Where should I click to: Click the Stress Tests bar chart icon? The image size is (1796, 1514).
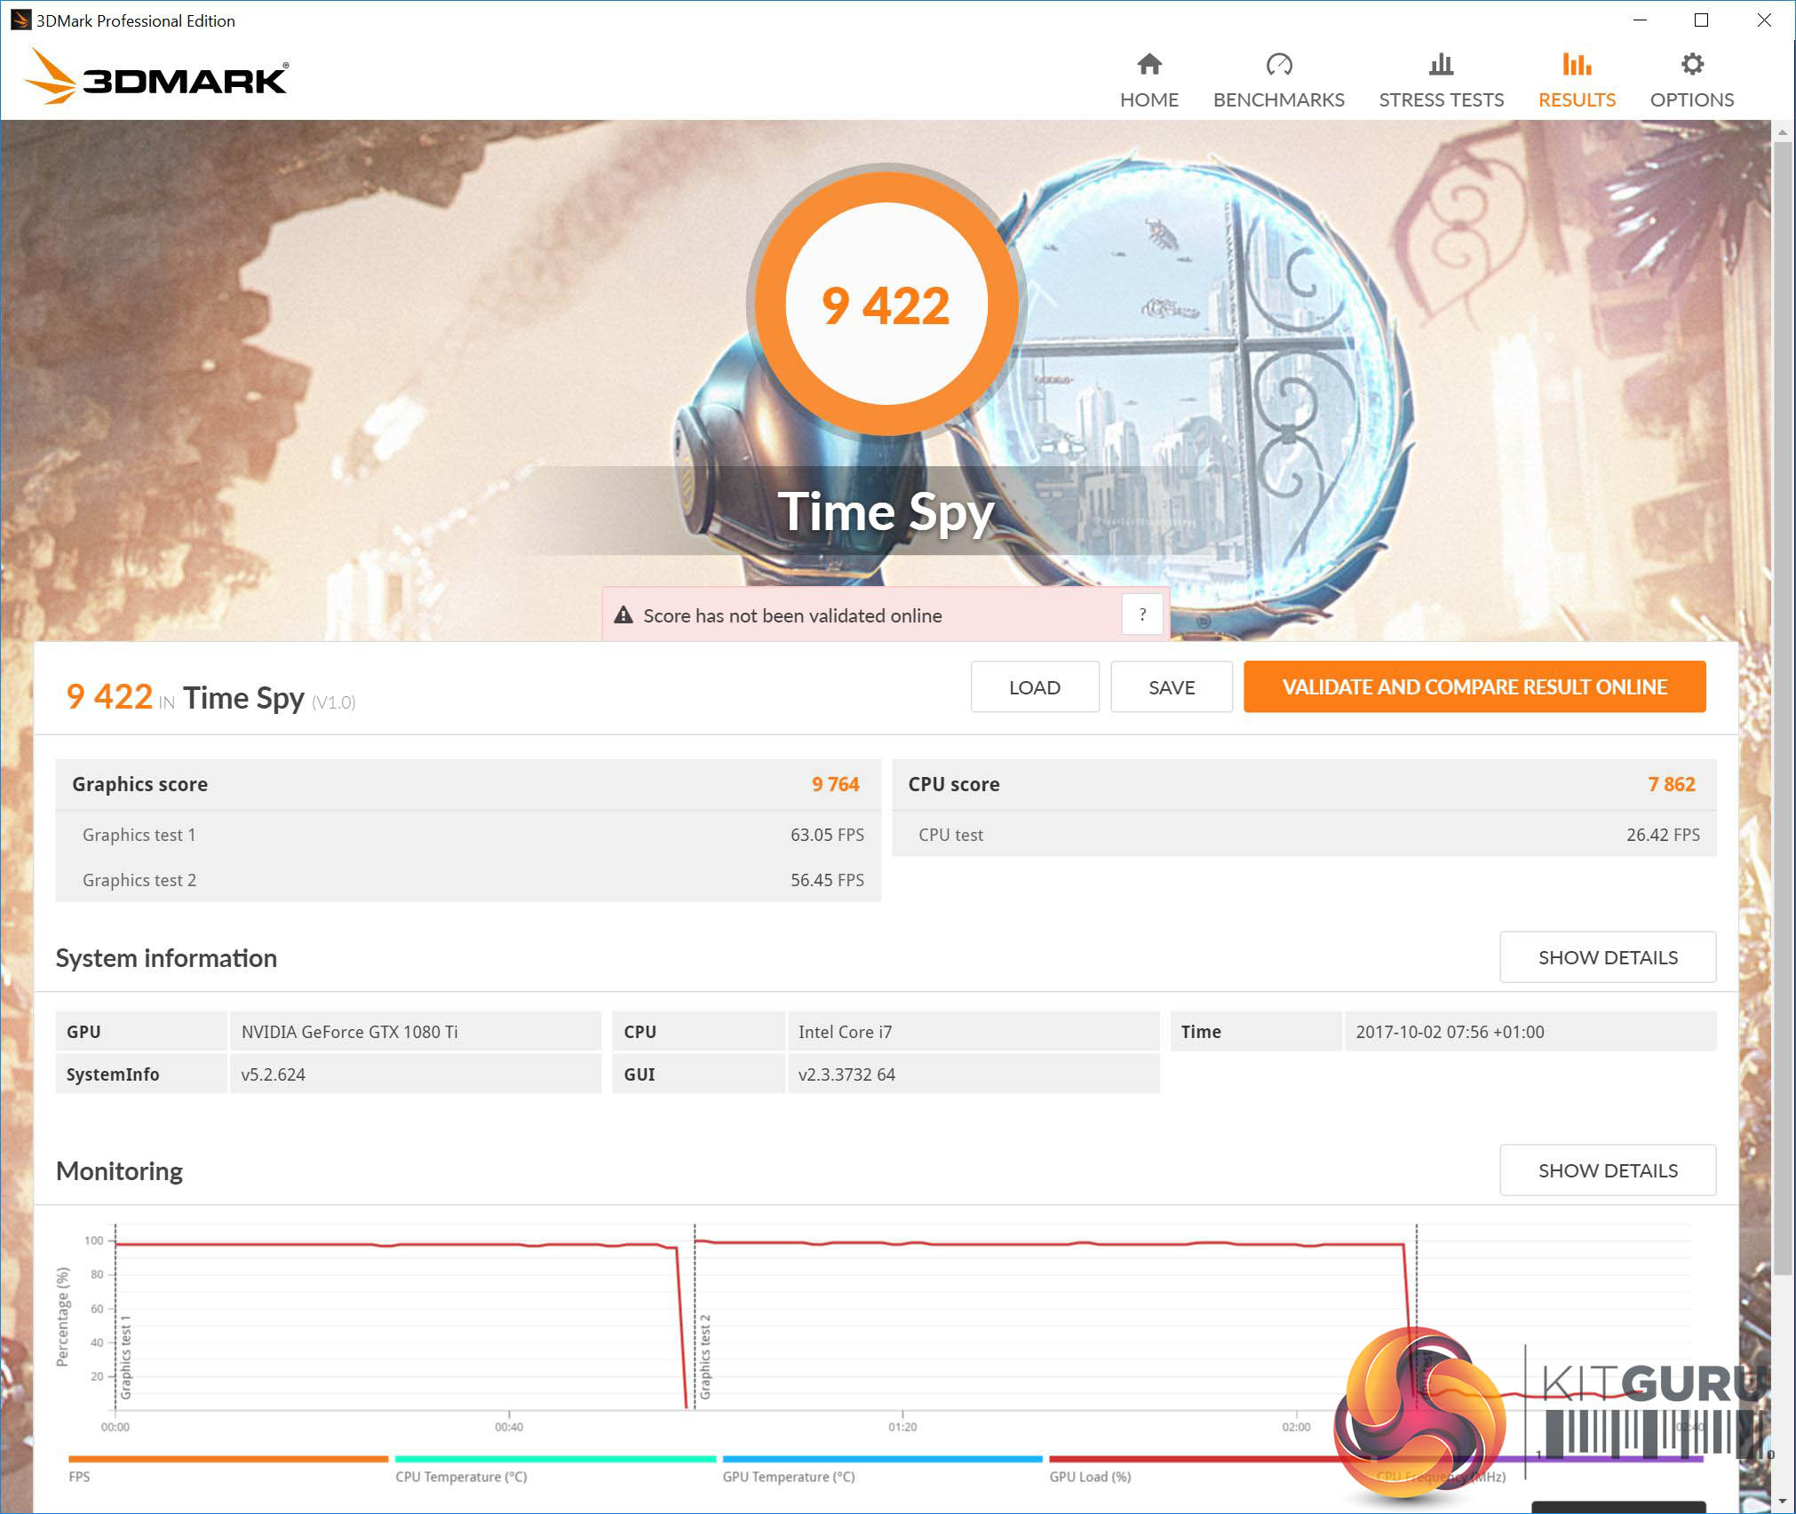point(1440,64)
